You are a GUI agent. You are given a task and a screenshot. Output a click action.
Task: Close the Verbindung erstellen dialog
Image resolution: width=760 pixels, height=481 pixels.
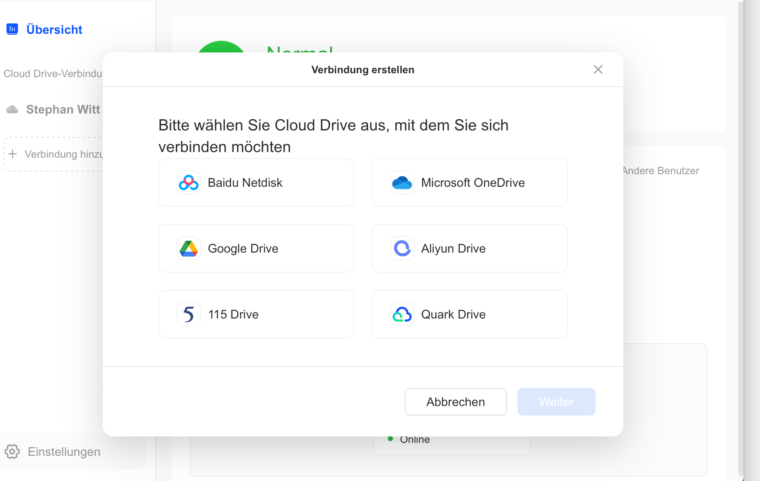[598, 69]
